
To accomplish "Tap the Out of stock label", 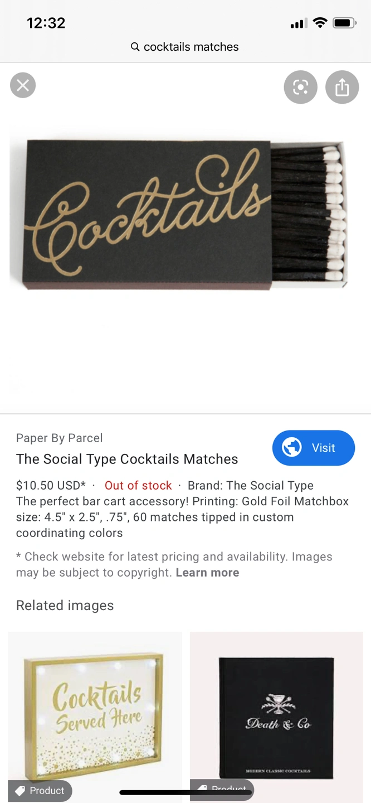I will (138, 485).
